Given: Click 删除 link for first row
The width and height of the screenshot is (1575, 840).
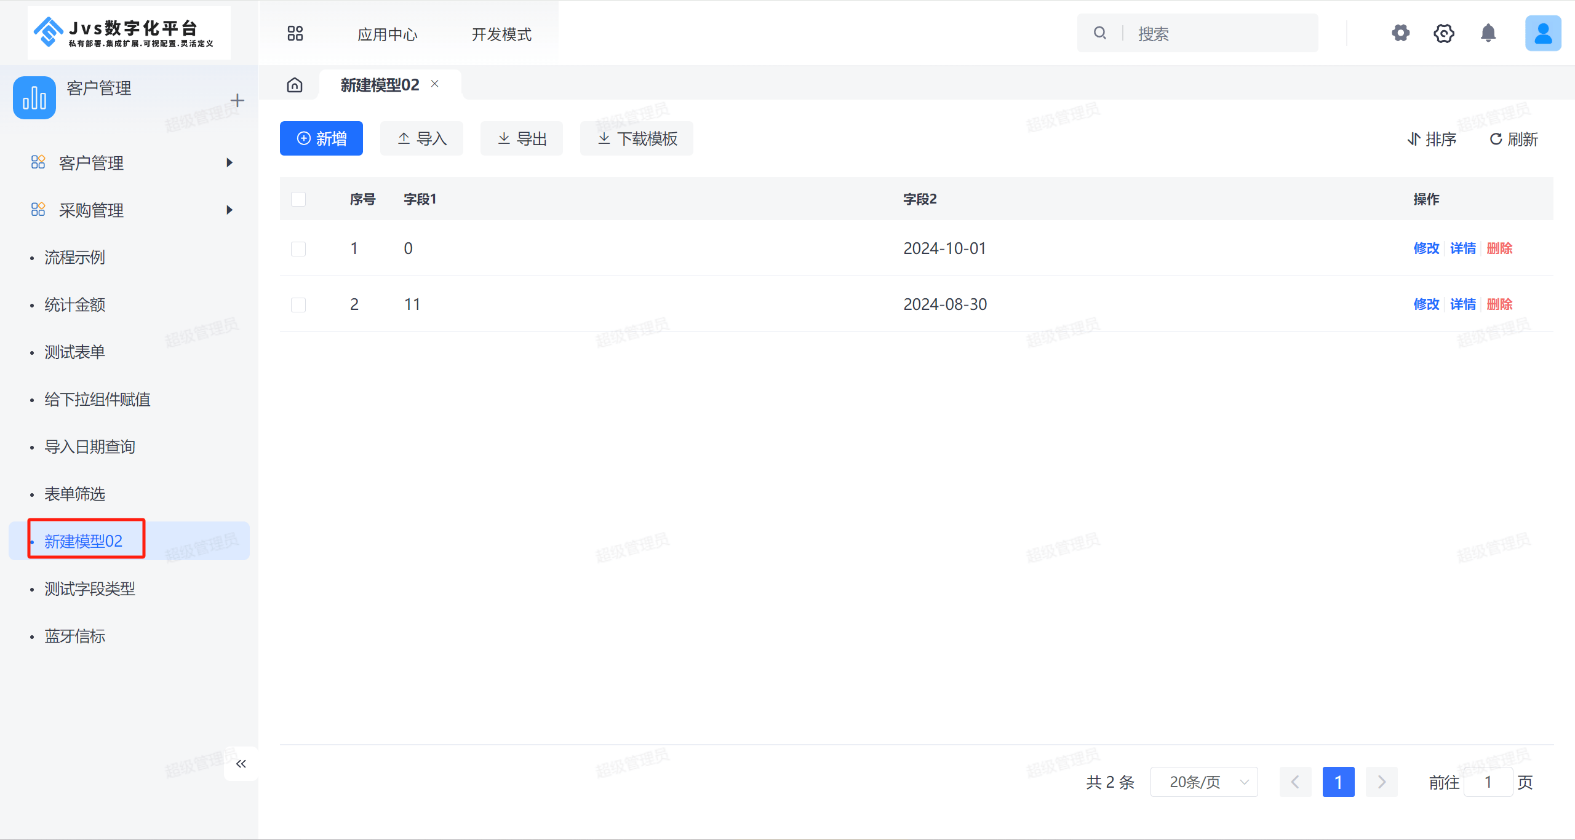Looking at the screenshot, I should tap(1499, 248).
